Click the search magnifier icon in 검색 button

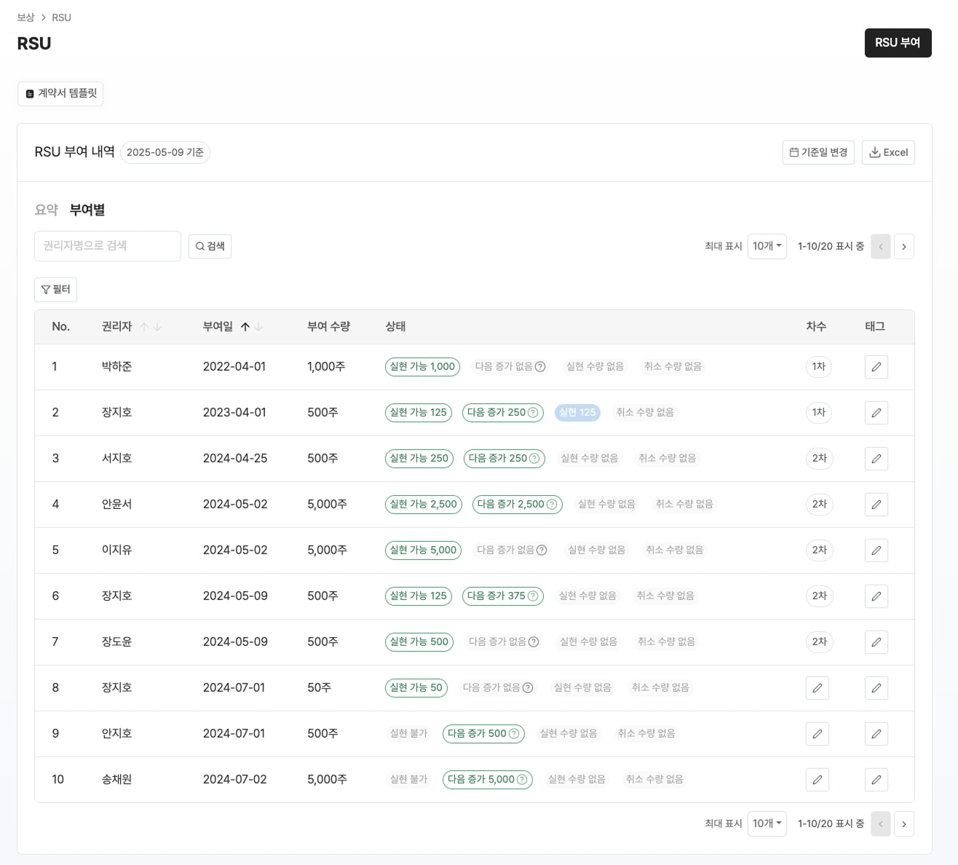pyautogui.click(x=199, y=246)
